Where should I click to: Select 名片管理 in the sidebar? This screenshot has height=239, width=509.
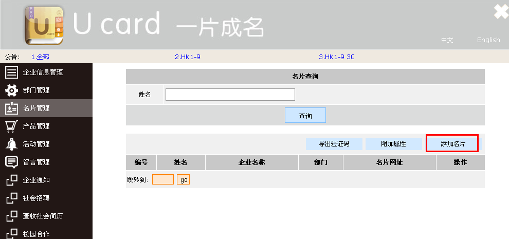click(x=46, y=108)
